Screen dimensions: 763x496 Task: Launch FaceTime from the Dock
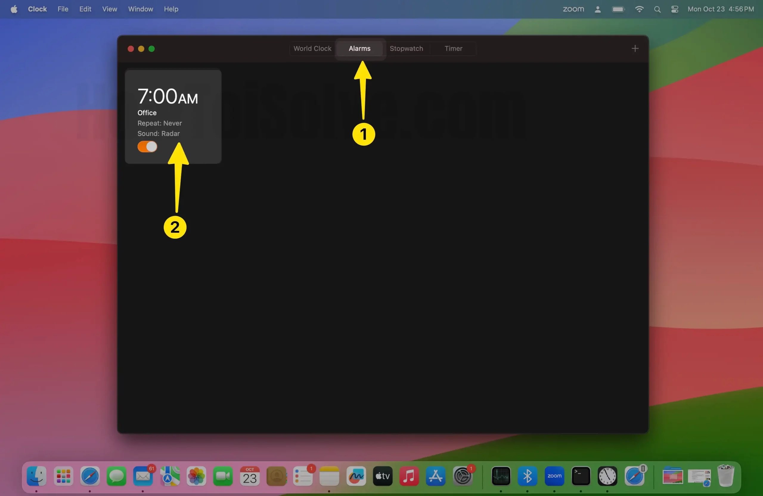pos(222,476)
